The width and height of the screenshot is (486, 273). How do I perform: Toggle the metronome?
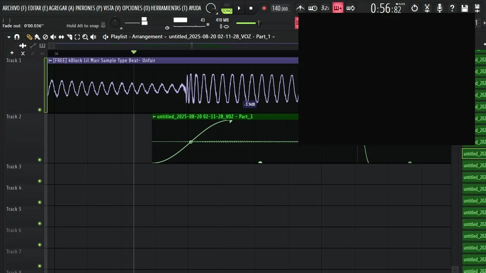point(300,8)
